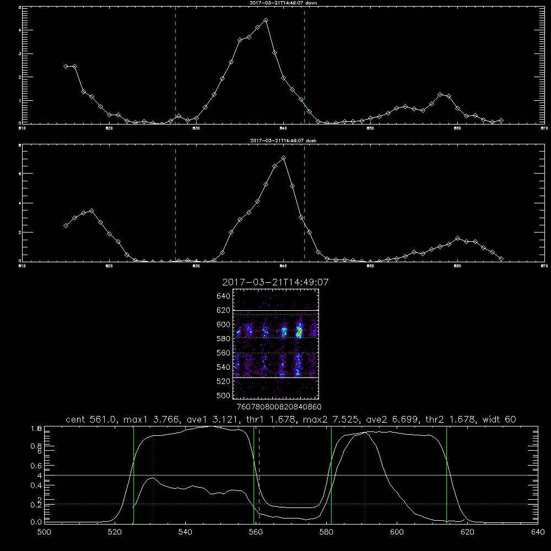Click the 'widt 60' value in stats line
This screenshot has width=551, height=551.
click(499, 419)
